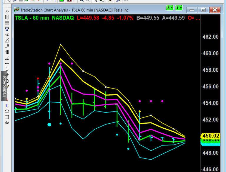Screen dimensions: 226x172
Task: Click the 452.00 price axis label
Action: click(210, 120)
